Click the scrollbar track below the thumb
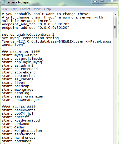Image resolution: width=119 pixels, height=144 pixels. click(x=115, y=91)
